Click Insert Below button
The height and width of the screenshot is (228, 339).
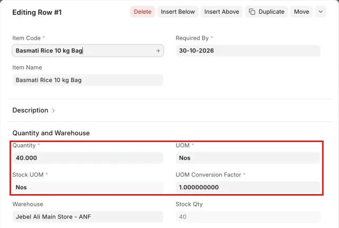pyautogui.click(x=178, y=12)
